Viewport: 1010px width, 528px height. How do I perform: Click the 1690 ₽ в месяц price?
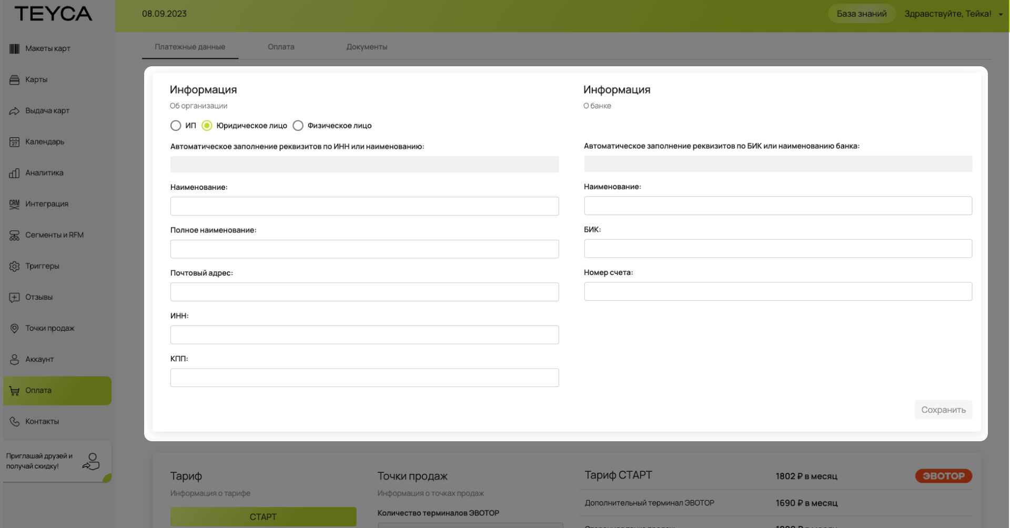[806, 503]
